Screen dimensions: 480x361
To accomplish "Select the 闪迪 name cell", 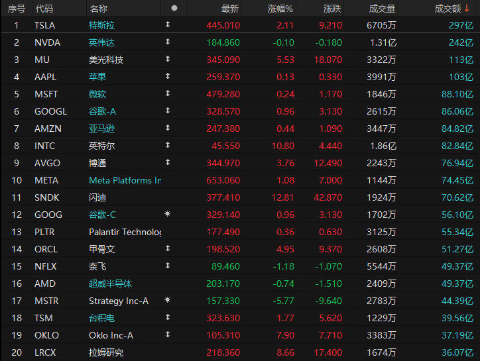I will coord(97,197).
